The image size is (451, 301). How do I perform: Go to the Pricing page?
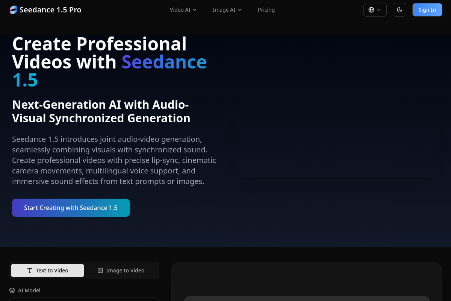point(266,10)
